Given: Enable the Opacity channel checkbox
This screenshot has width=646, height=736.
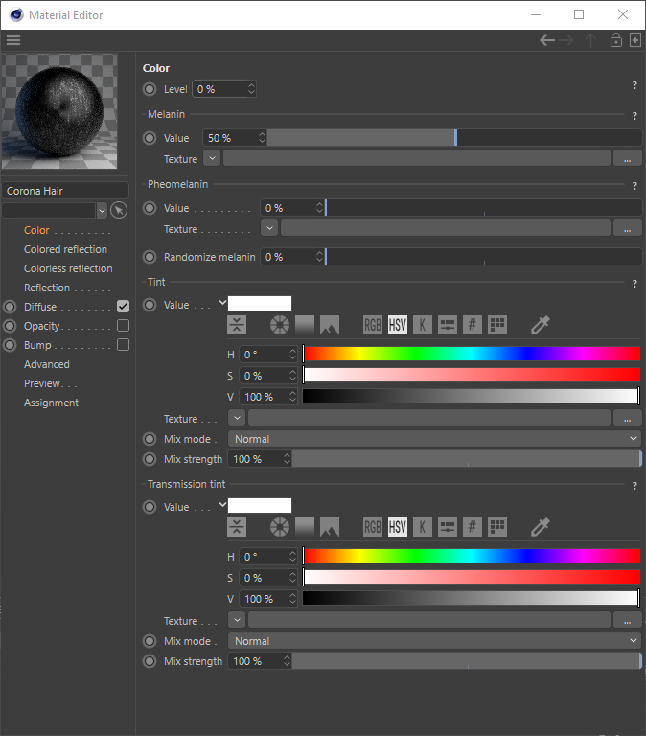Looking at the screenshot, I should pos(123,326).
